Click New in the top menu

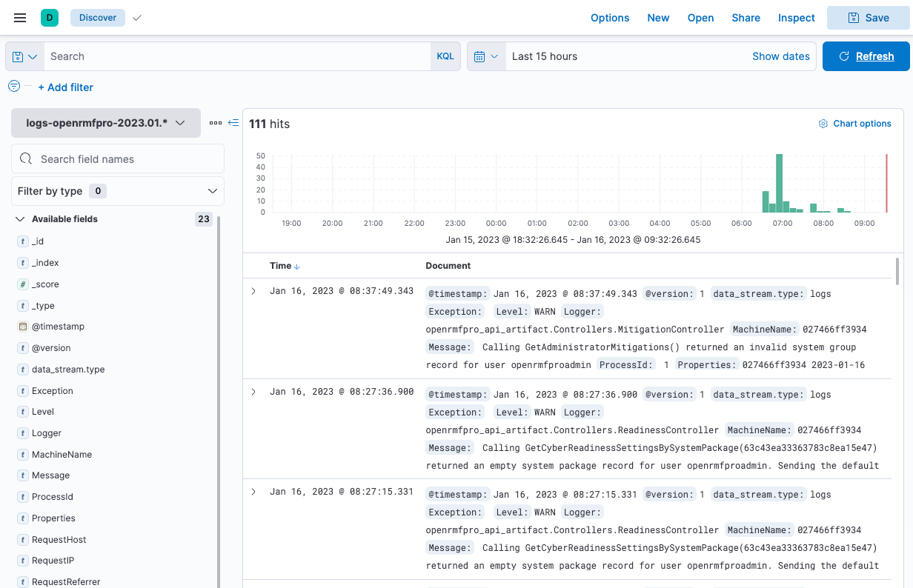pyautogui.click(x=658, y=18)
